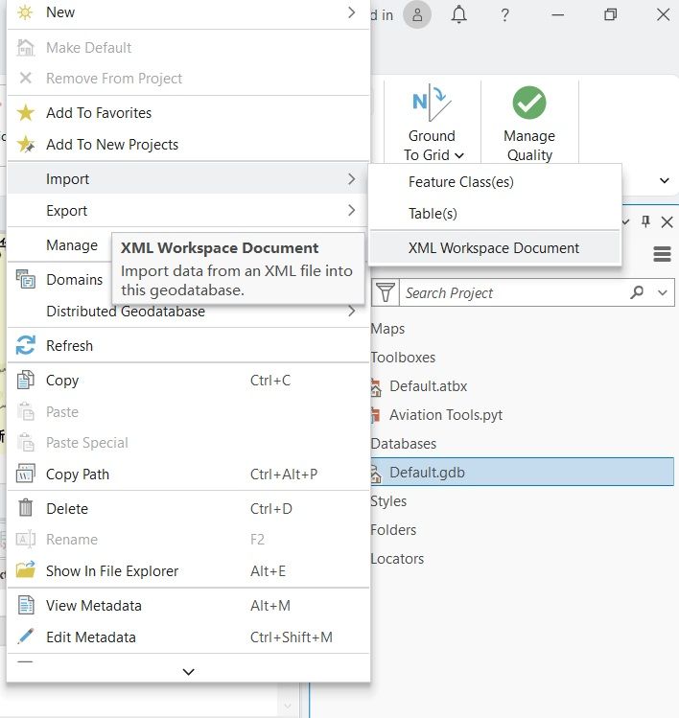Click the Copy Path menu entry

coord(78,475)
